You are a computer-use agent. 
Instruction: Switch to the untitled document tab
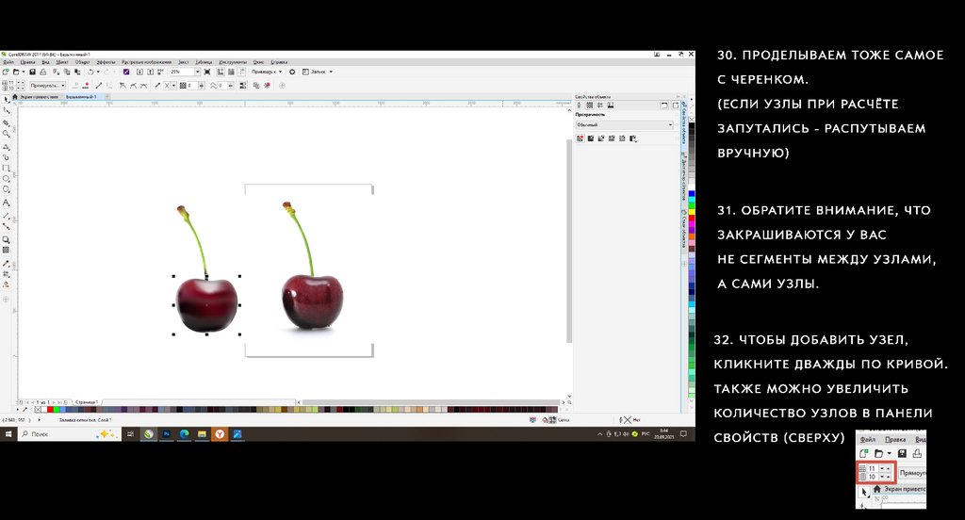[x=81, y=97]
